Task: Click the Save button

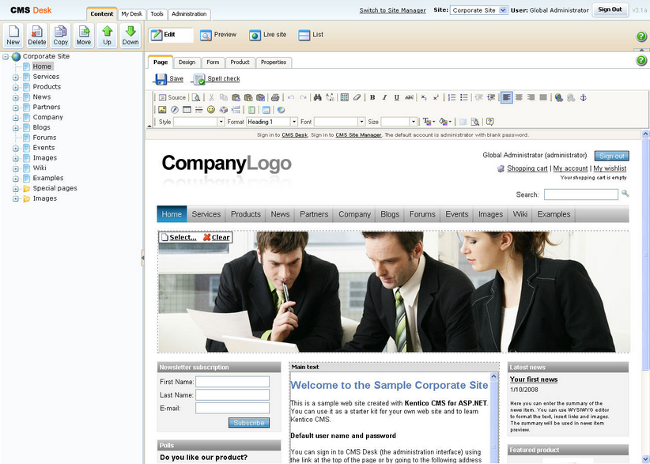Action: (169, 79)
